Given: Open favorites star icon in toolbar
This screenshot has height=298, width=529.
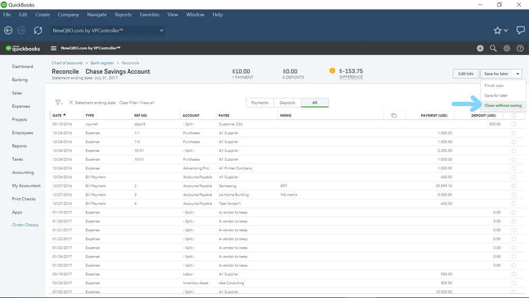Looking at the screenshot, I should pyautogui.click(x=497, y=31).
